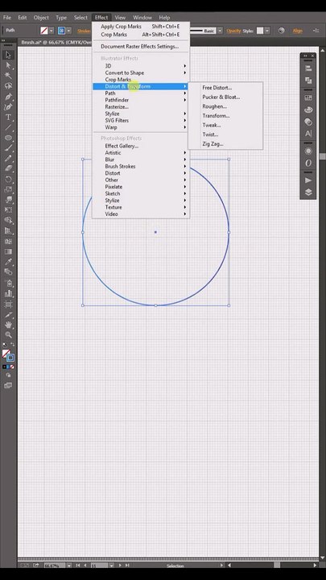Screen dimensions: 326x580
Task: Select the Artboard tool
Action: point(8,304)
